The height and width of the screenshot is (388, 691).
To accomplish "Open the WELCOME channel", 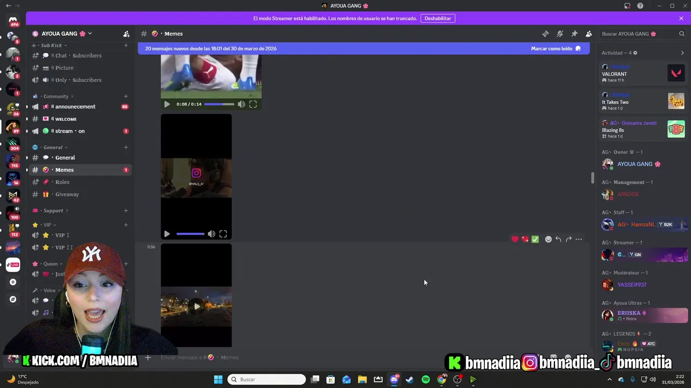I will 80,119.
